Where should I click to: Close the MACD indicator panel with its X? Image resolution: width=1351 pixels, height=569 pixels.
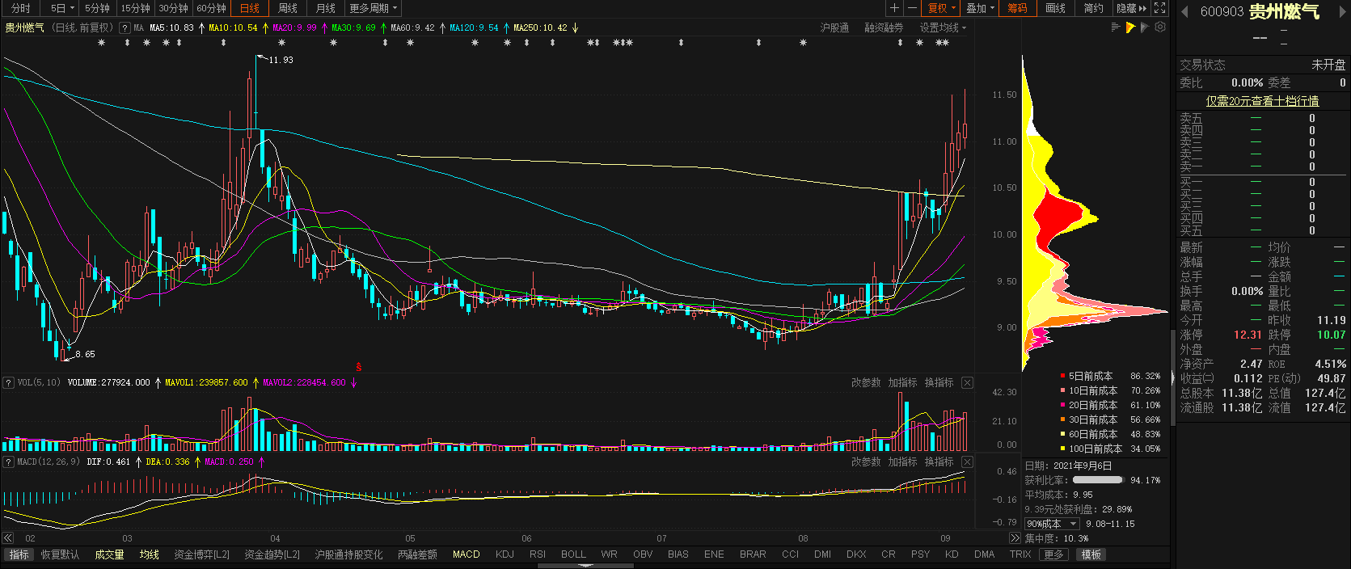[x=967, y=462]
